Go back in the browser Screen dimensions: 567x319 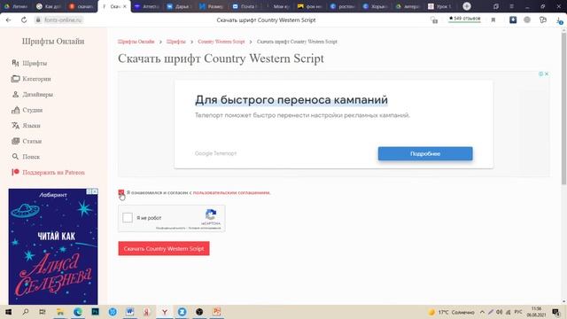[9, 19]
